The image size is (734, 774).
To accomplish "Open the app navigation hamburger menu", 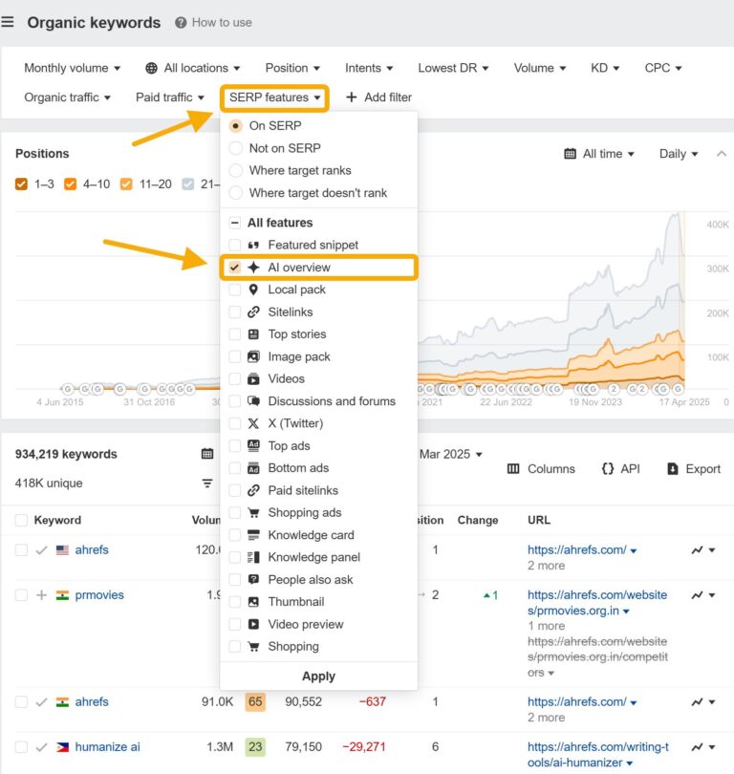I will [x=10, y=22].
